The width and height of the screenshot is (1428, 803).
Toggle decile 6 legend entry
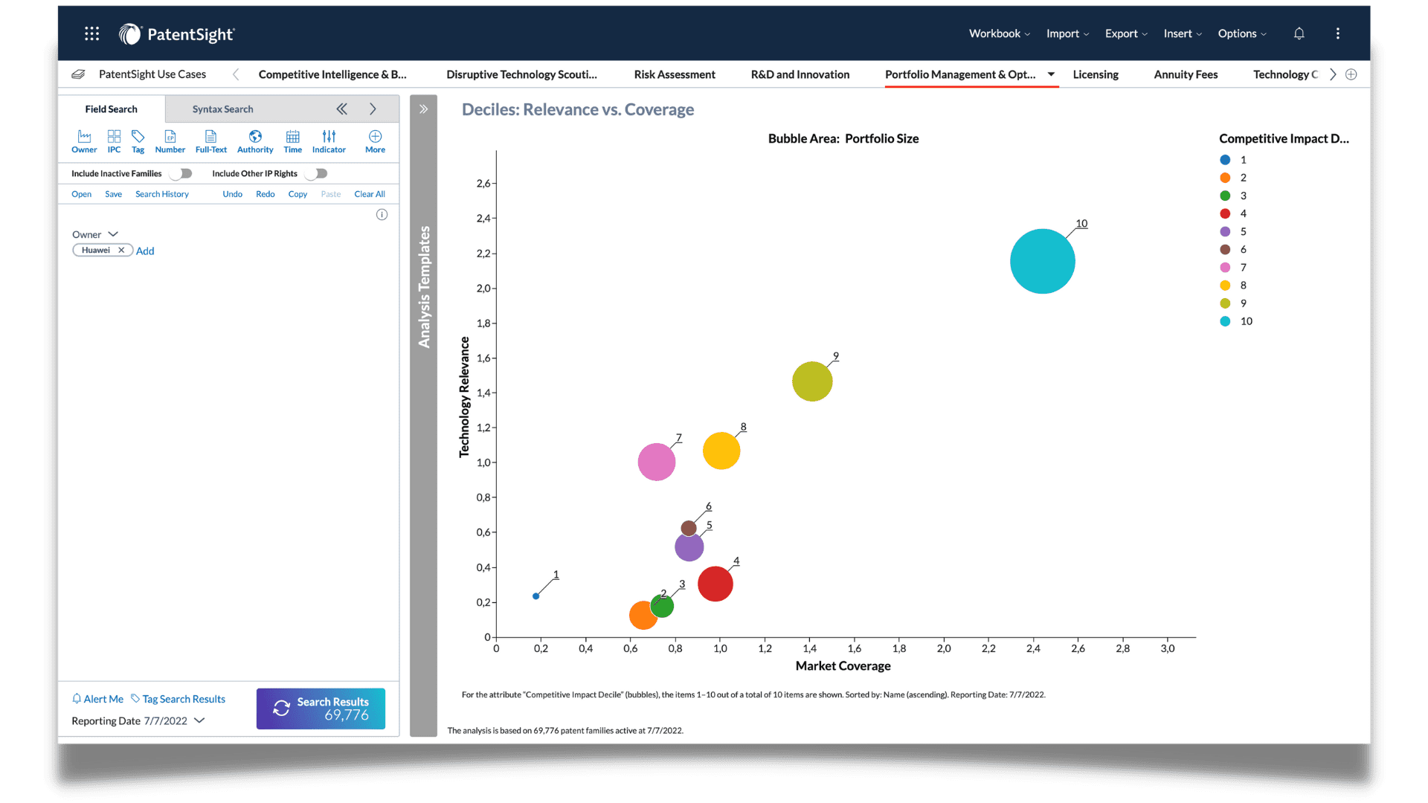coord(1233,249)
